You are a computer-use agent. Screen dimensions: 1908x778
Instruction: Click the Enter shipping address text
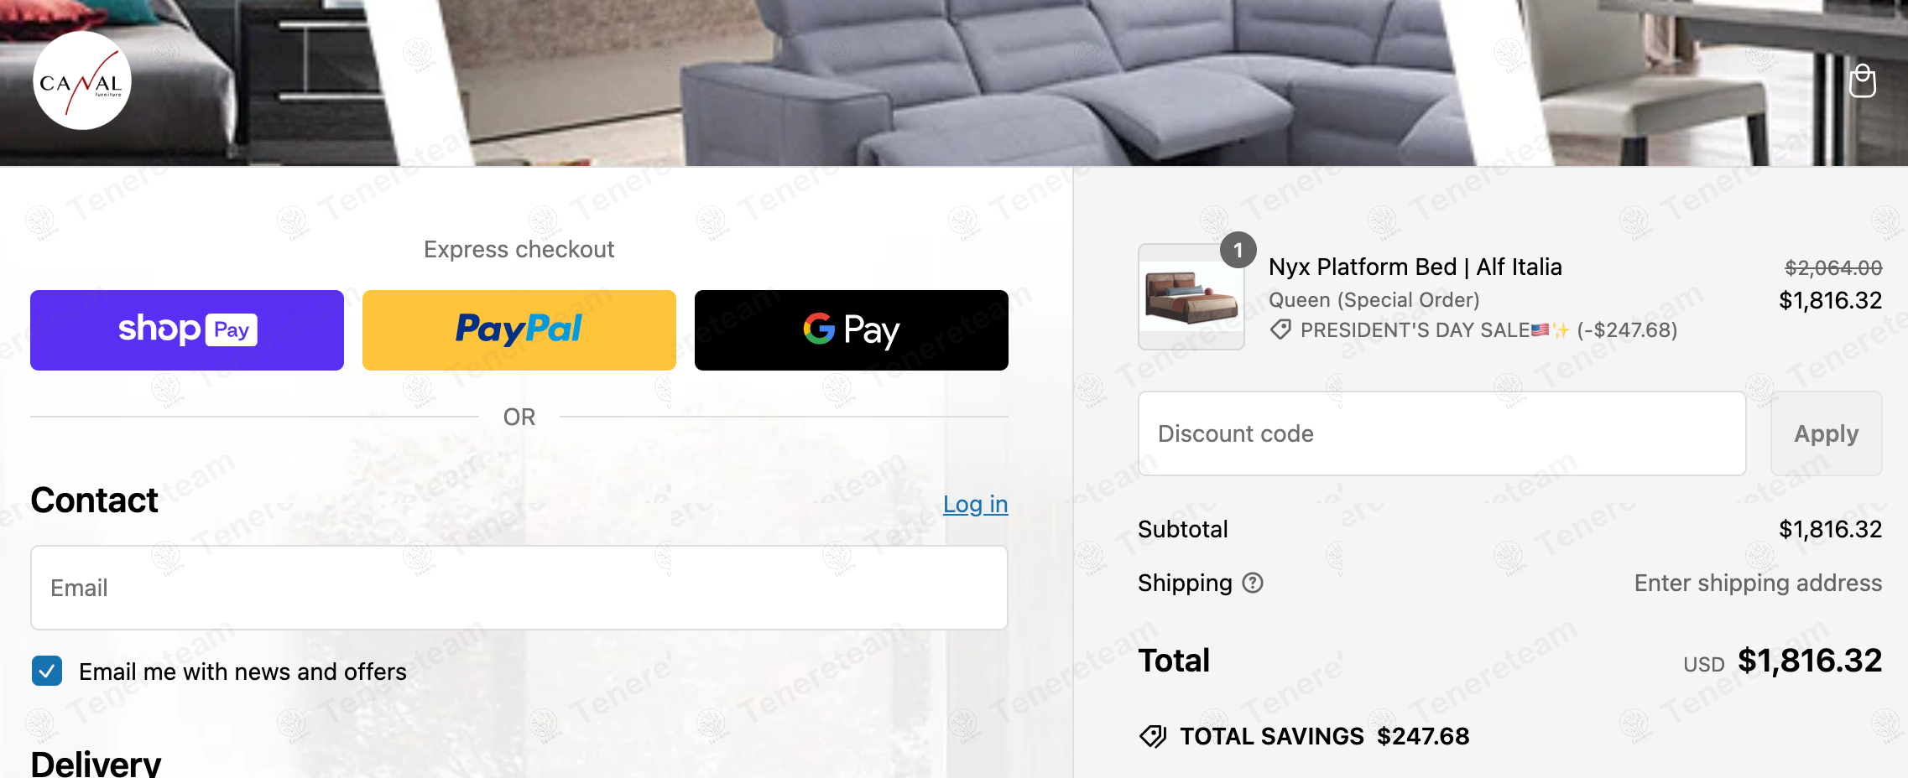(x=1758, y=583)
